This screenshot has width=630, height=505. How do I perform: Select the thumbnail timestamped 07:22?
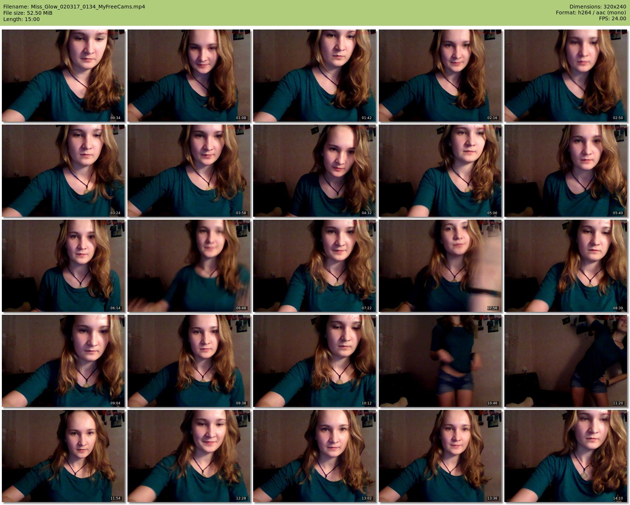point(315,266)
